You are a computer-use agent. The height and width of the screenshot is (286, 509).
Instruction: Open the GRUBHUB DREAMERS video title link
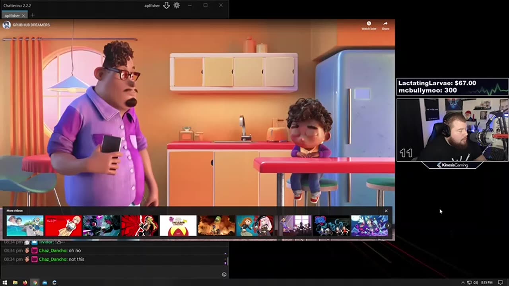31,25
